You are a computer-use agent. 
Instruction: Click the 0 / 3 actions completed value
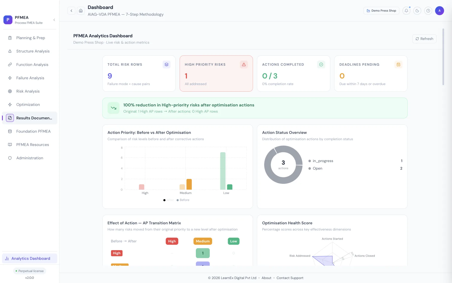tap(270, 76)
